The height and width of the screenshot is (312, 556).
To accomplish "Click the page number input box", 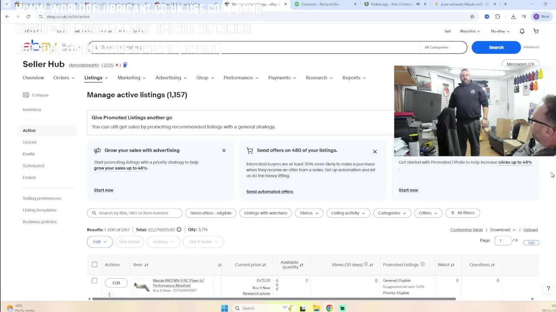I will click(503, 240).
